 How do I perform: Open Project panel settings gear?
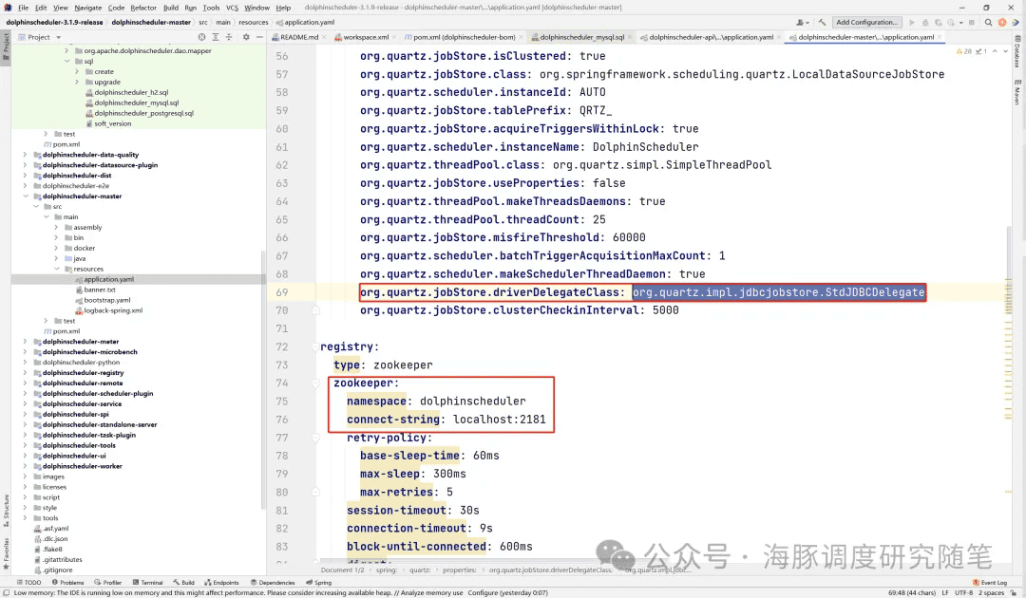[246, 37]
